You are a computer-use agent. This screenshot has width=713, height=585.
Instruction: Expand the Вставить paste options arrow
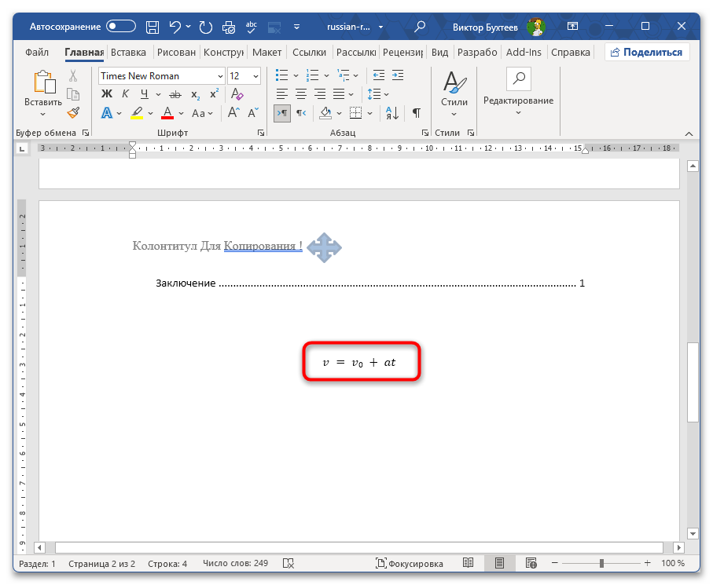(42, 114)
